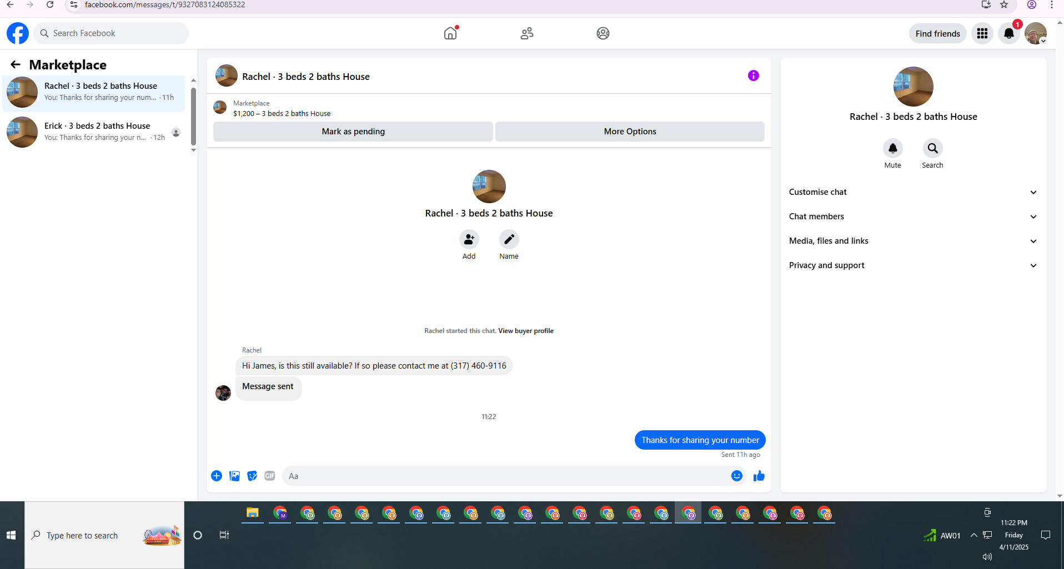Screen dimensions: 1064x569
Task: Click the Cortana circle icon
Action: pyautogui.click(x=198, y=535)
